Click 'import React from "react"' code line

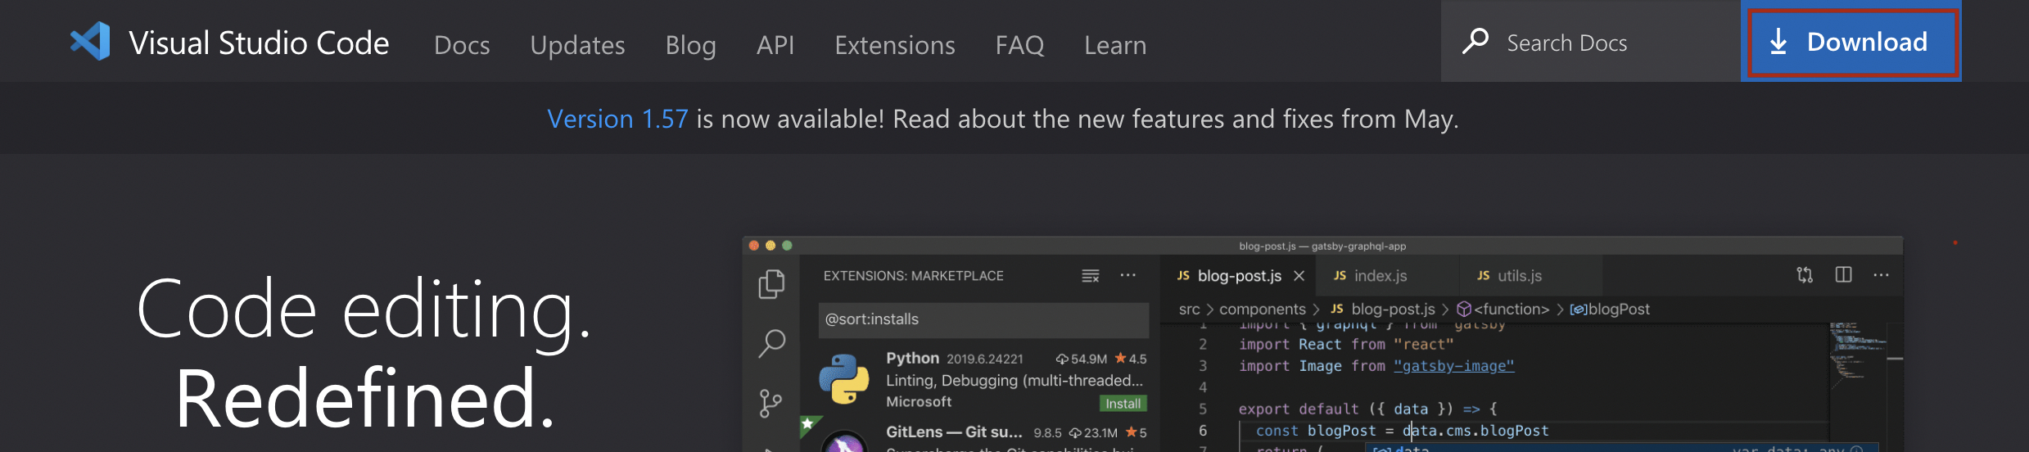point(1346,345)
